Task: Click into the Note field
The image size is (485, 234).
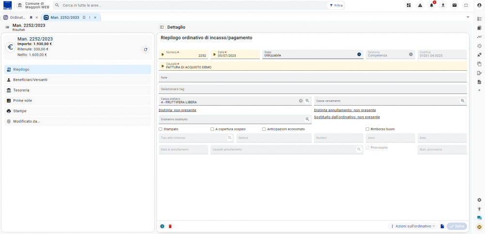Action: click(x=313, y=78)
